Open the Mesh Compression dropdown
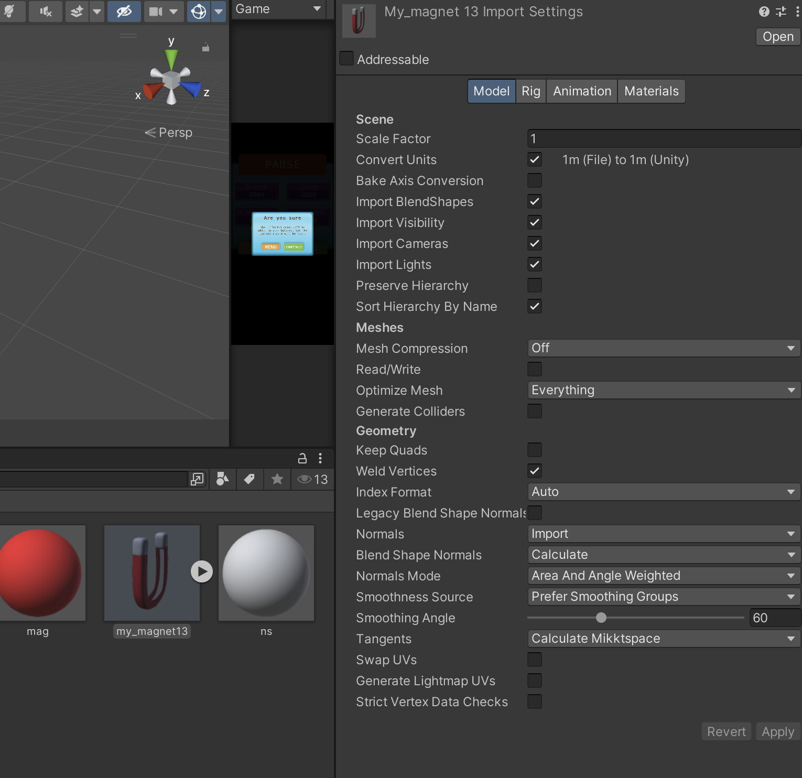The width and height of the screenshot is (802, 778). click(663, 348)
